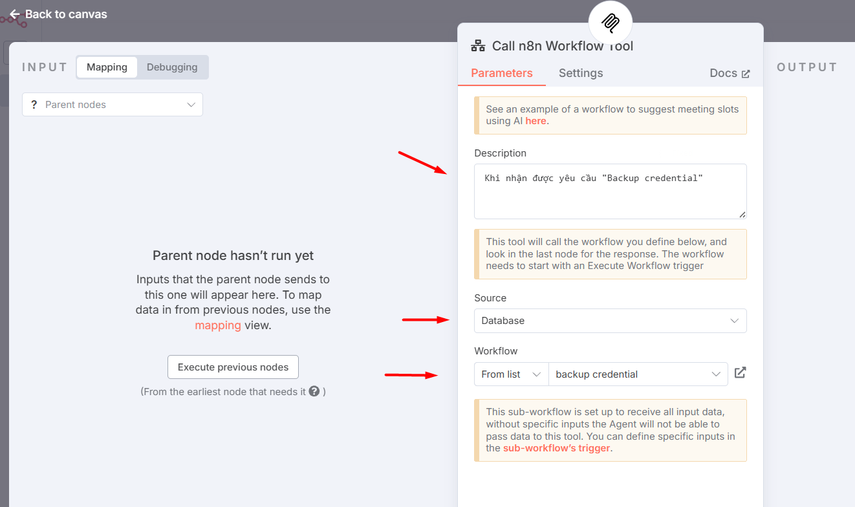855x507 pixels.
Task: Open the Settings tab
Action: click(581, 73)
